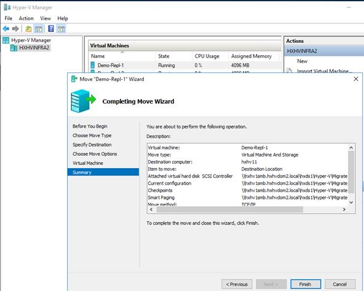Click the Hyper-V Manager tree root icon

6,41
